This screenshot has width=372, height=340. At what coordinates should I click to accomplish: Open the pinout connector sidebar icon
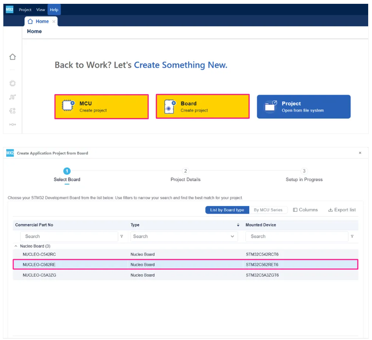click(x=12, y=124)
